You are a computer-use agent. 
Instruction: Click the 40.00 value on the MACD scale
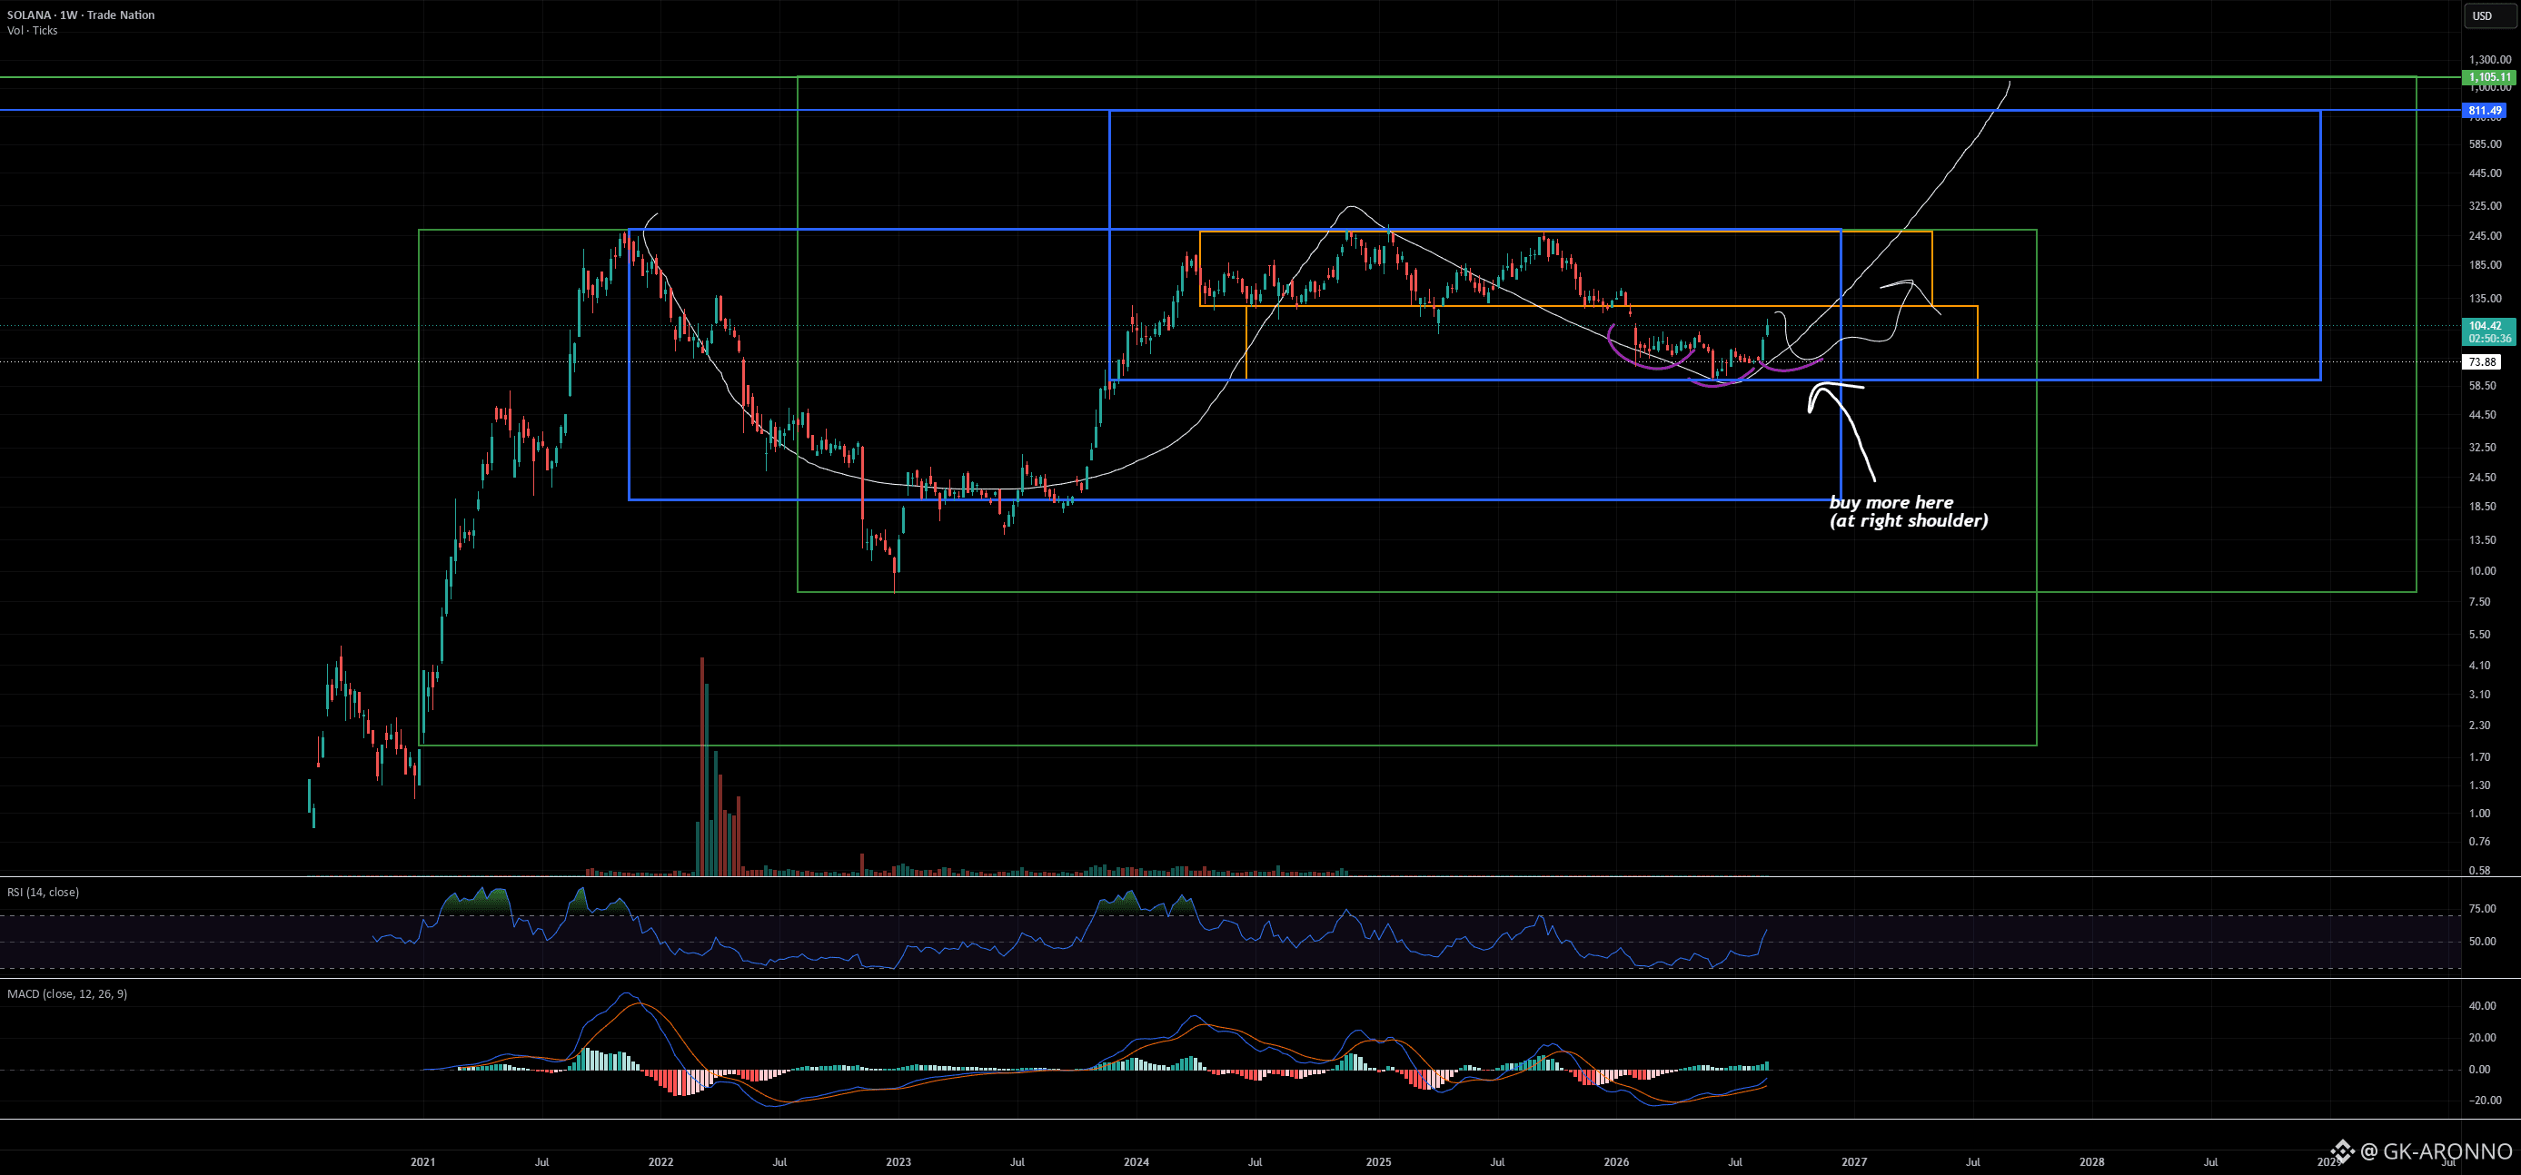2482,1006
